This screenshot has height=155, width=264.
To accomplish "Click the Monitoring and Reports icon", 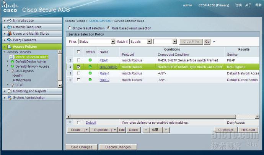I will click(9, 91).
